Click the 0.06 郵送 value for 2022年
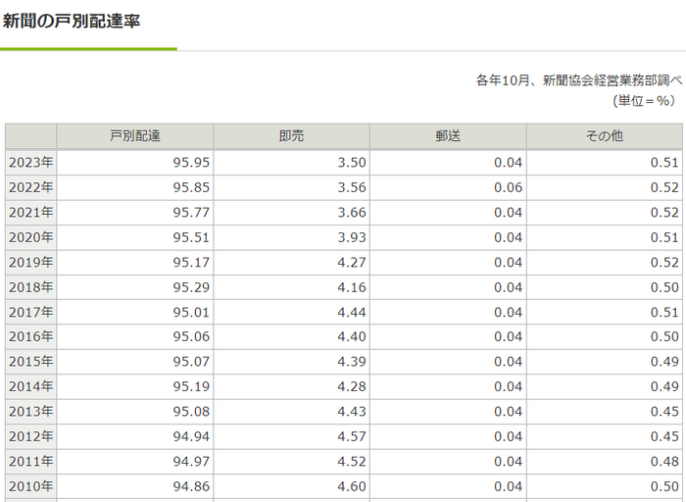Viewport: 686px width, 502px height. point(508,187)
